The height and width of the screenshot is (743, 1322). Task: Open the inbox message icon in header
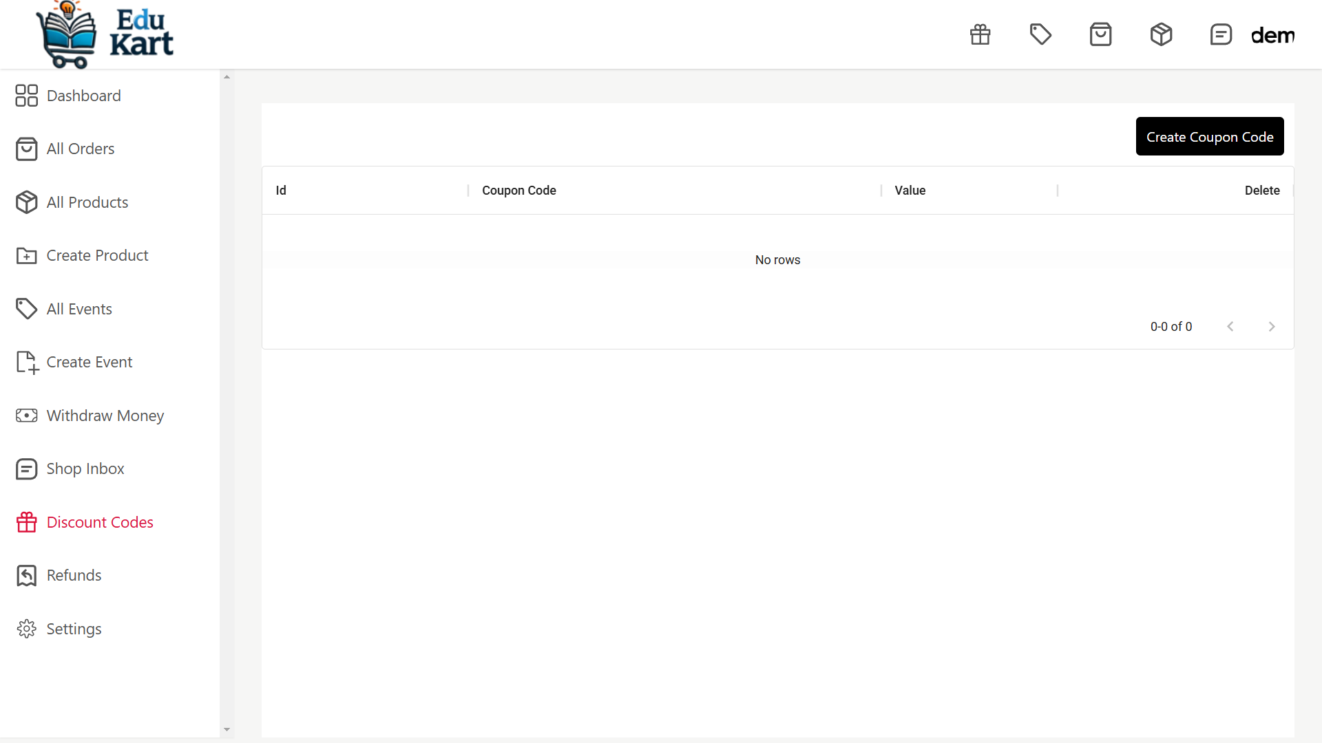pyautogui.click(x=1221, y=34)
